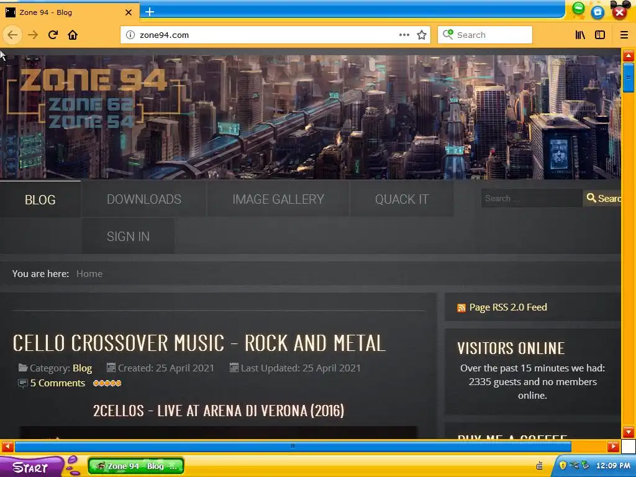This screenshot has height=477, width=636.
Task: Click the comments speech bubble icon
Action: [x=23, y=383]
